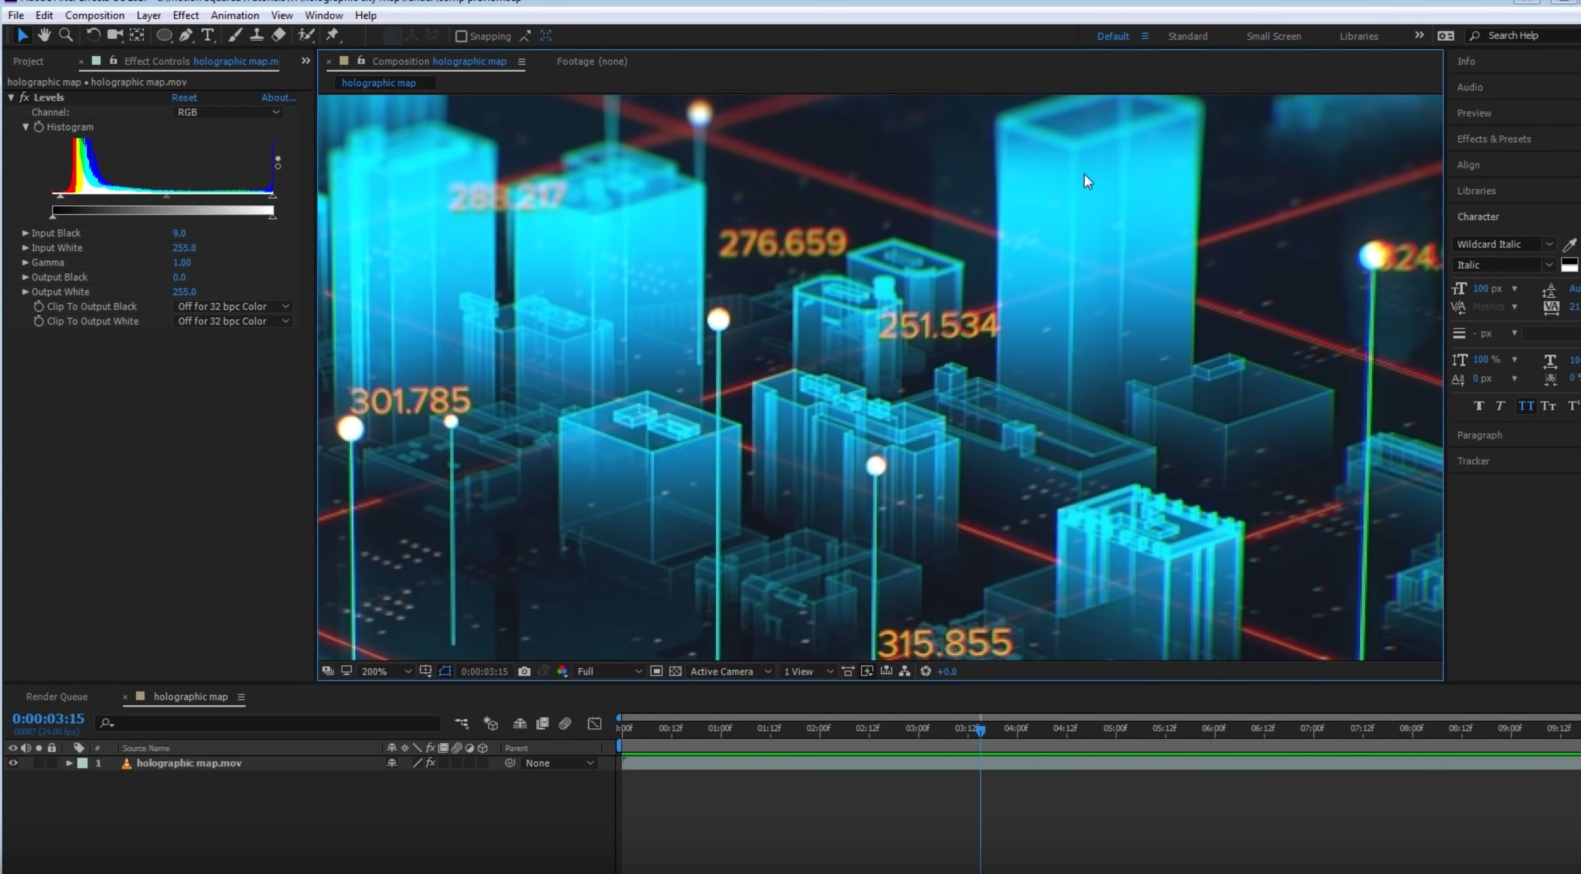Screen dimensions: 1581x874
Task: Click the Shape tool icon
Action: pos(163,34)
